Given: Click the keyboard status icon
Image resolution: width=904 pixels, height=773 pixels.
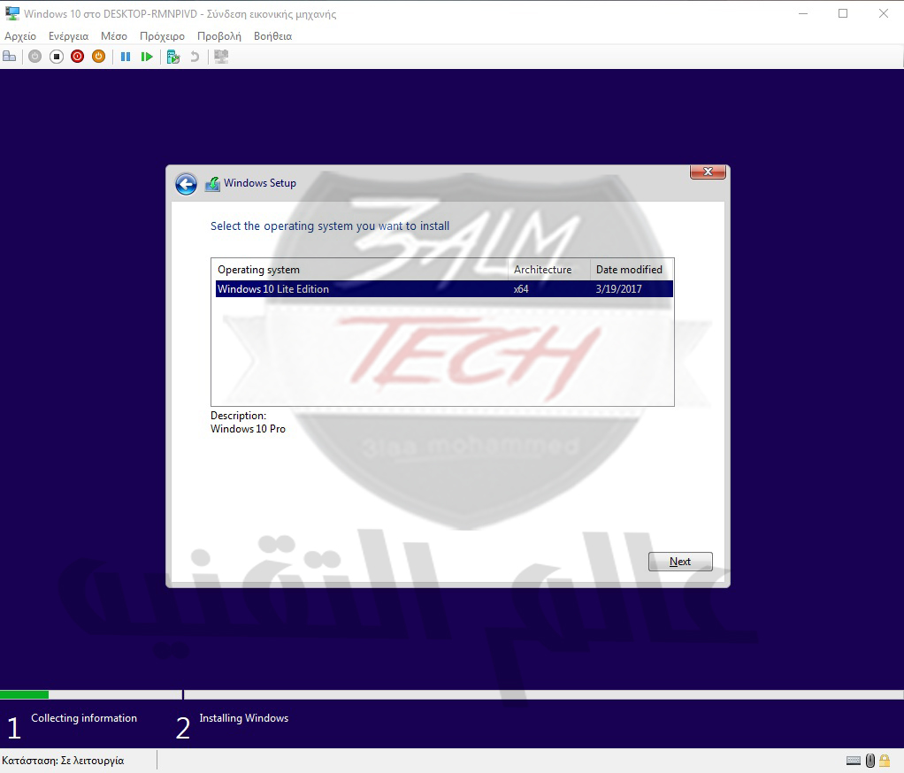Looking at the screenshot, I should tap(854, 761).
